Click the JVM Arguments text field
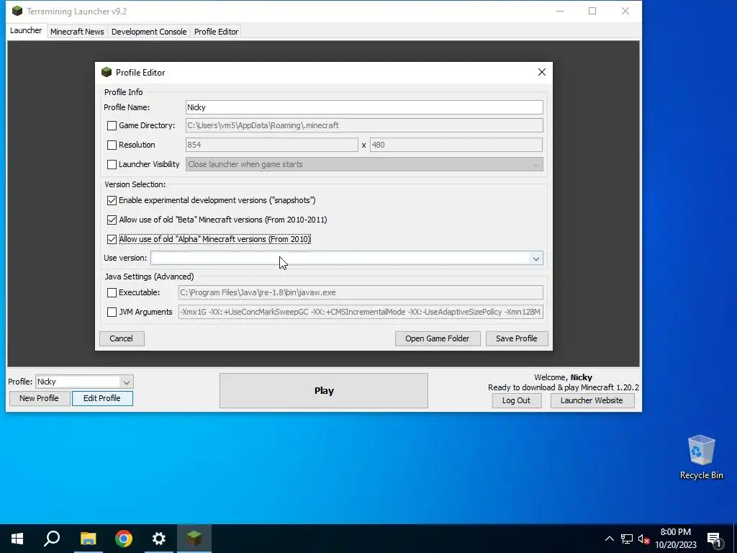 [361, 313]
